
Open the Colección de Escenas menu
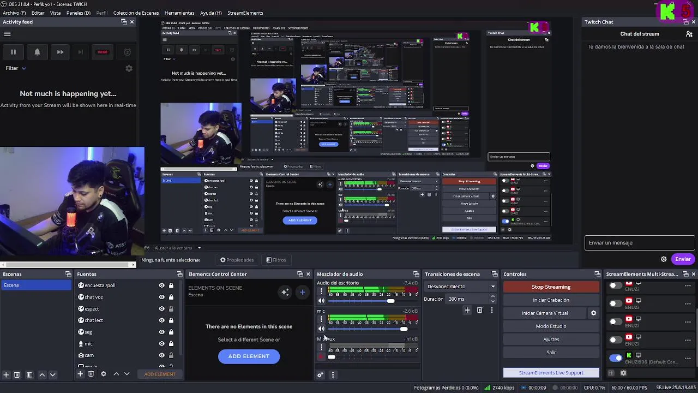click(136, 13)
